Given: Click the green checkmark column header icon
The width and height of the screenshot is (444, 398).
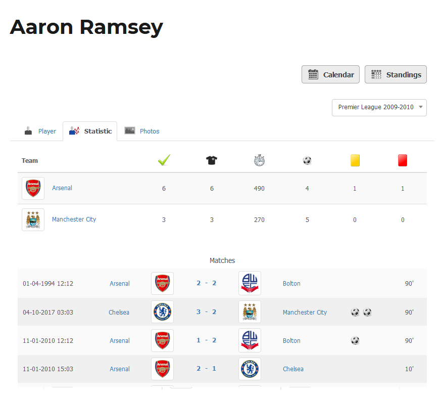Looking at the screenshot, I should 164,160.
